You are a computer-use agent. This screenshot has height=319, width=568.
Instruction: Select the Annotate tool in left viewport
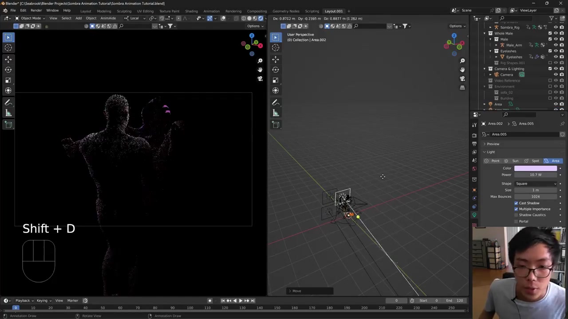click(x=8, y=102)
